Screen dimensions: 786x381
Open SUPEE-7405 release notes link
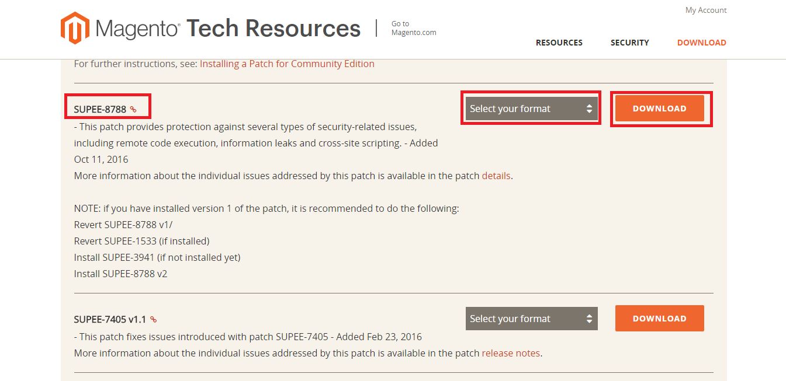(511, 353)
